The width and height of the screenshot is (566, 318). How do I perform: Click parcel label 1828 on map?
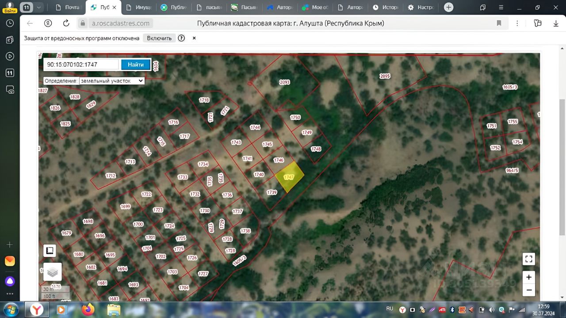tap(75, 97)
